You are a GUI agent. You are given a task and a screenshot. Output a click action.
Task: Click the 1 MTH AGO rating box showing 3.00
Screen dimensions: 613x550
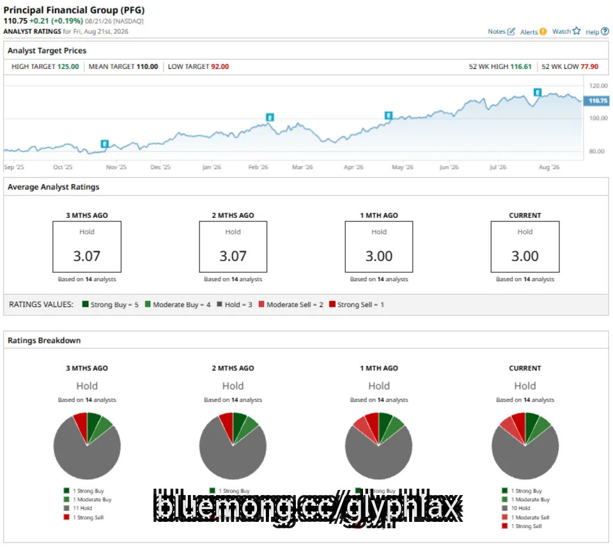[379, 247]
